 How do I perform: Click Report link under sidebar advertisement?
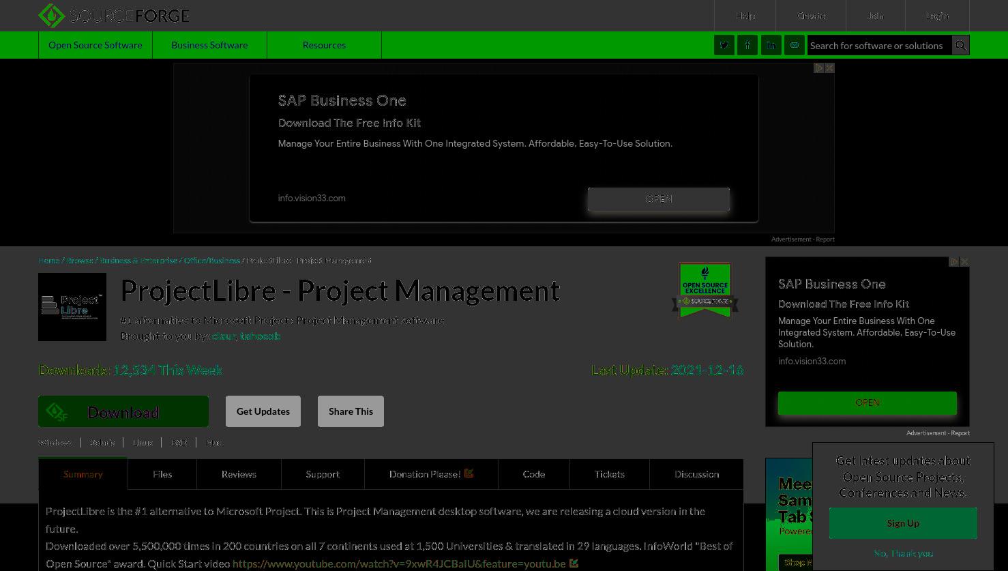click(x=960, y=433)
